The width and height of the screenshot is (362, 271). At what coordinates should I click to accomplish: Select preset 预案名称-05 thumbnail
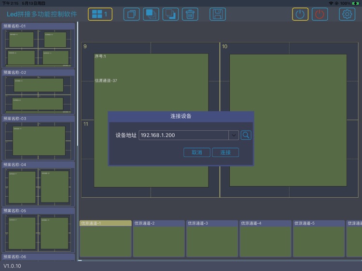point(38,230)
